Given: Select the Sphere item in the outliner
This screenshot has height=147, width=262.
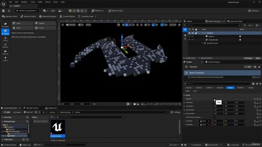Looking at the screenshot, I should pos(211,36).
